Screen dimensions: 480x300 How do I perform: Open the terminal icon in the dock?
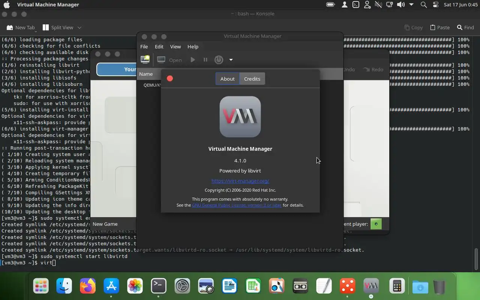point(159,286)
